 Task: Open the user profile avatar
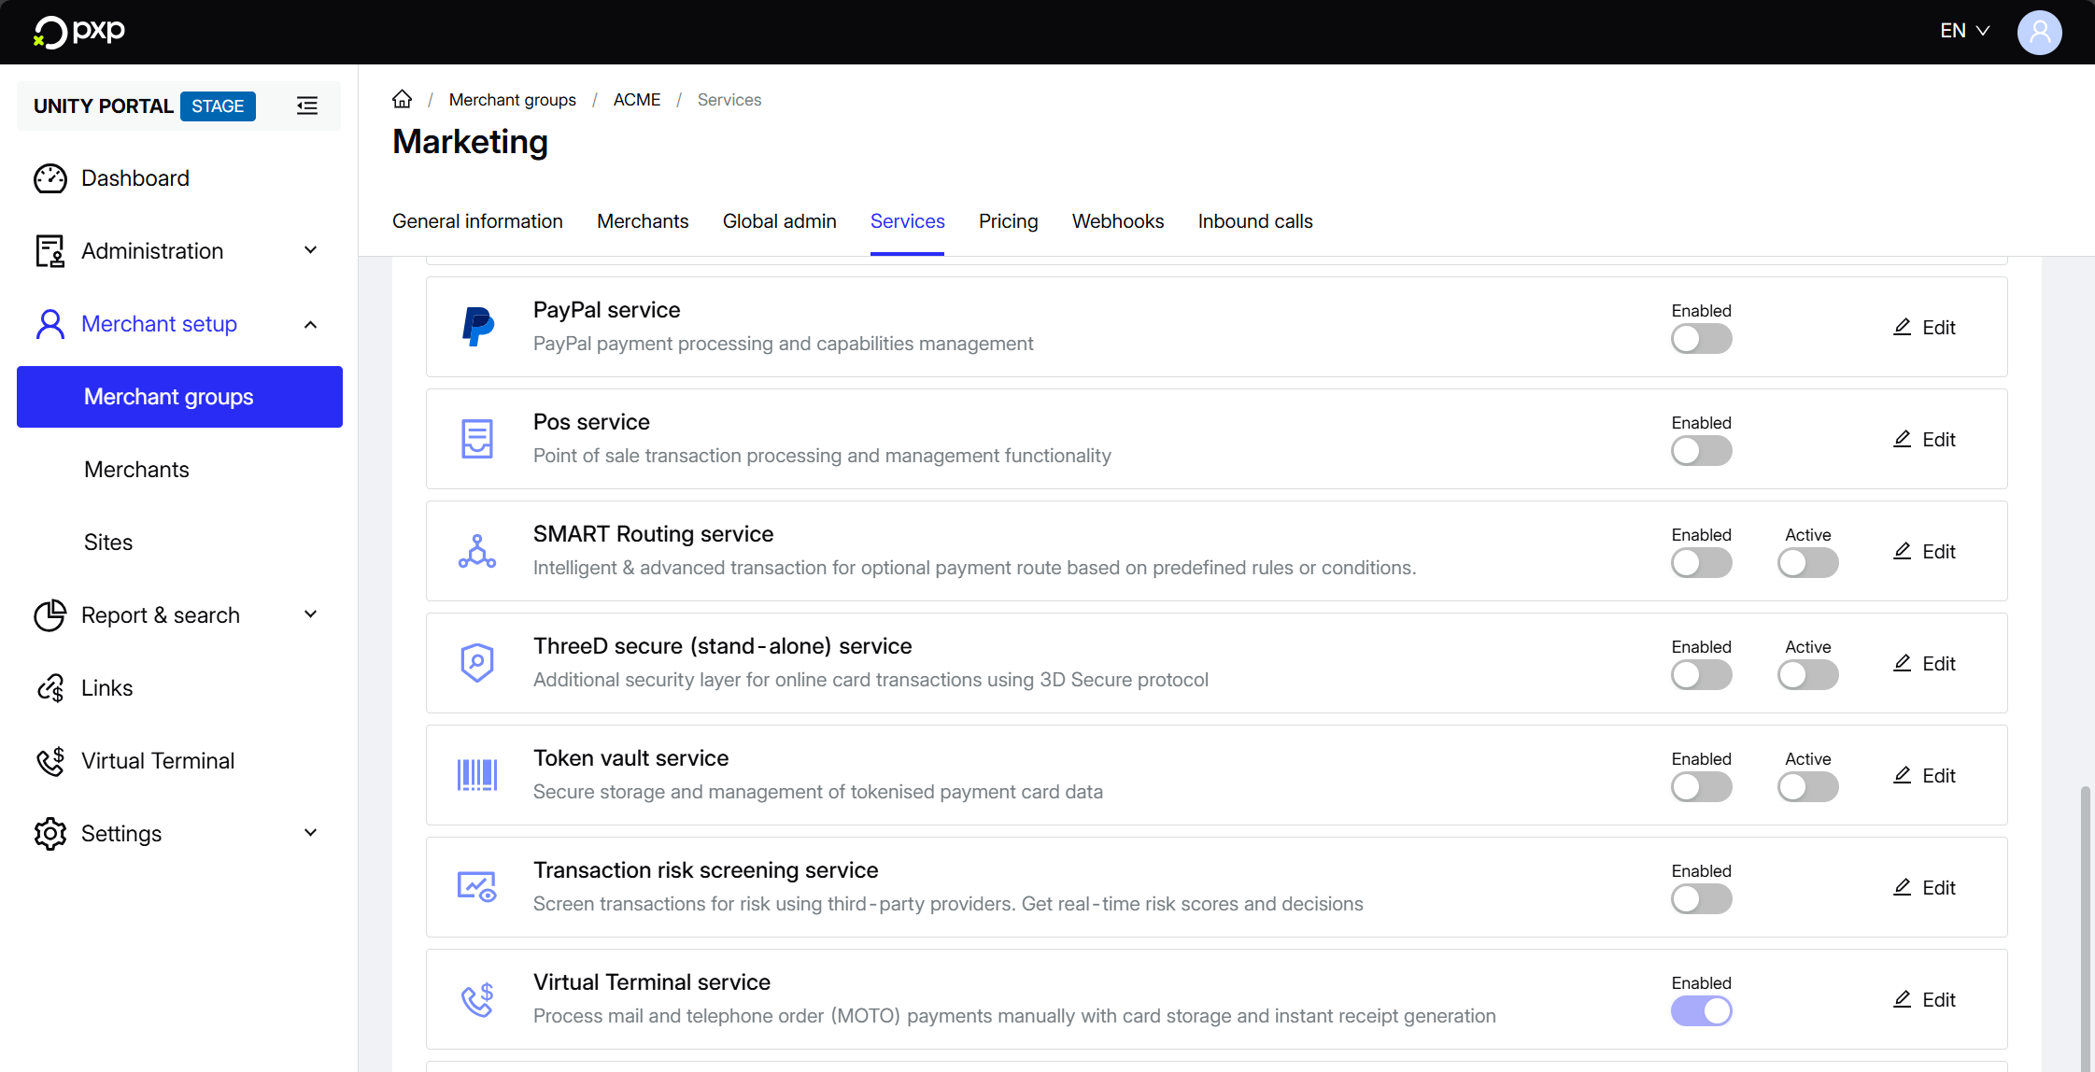2039,32
